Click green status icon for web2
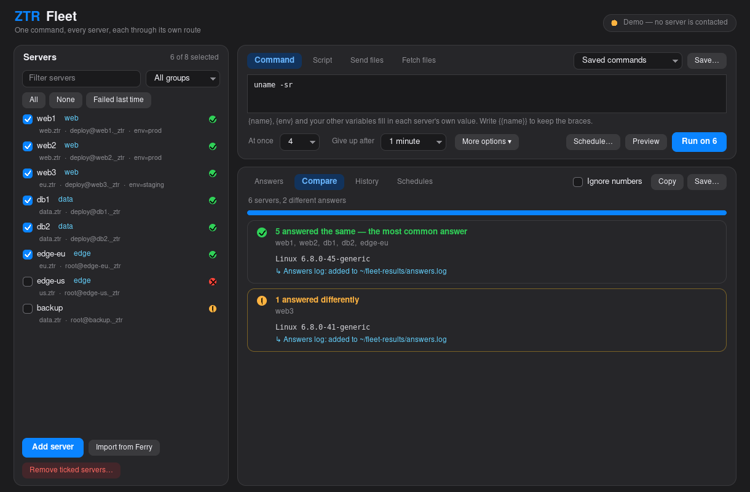 tap(213, 146)
